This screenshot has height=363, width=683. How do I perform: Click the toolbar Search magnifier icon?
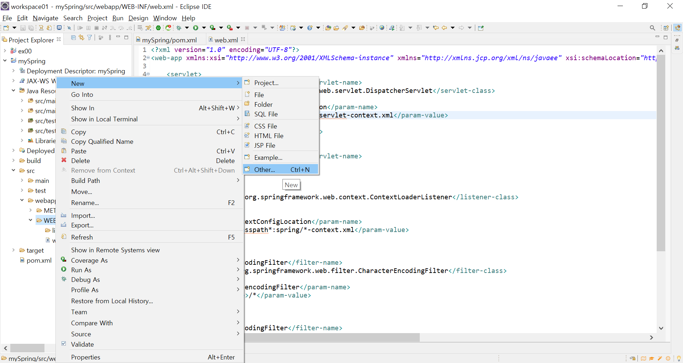[652, 28]
